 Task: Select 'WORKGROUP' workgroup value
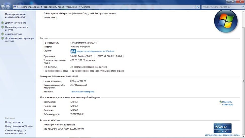point(77,114)
